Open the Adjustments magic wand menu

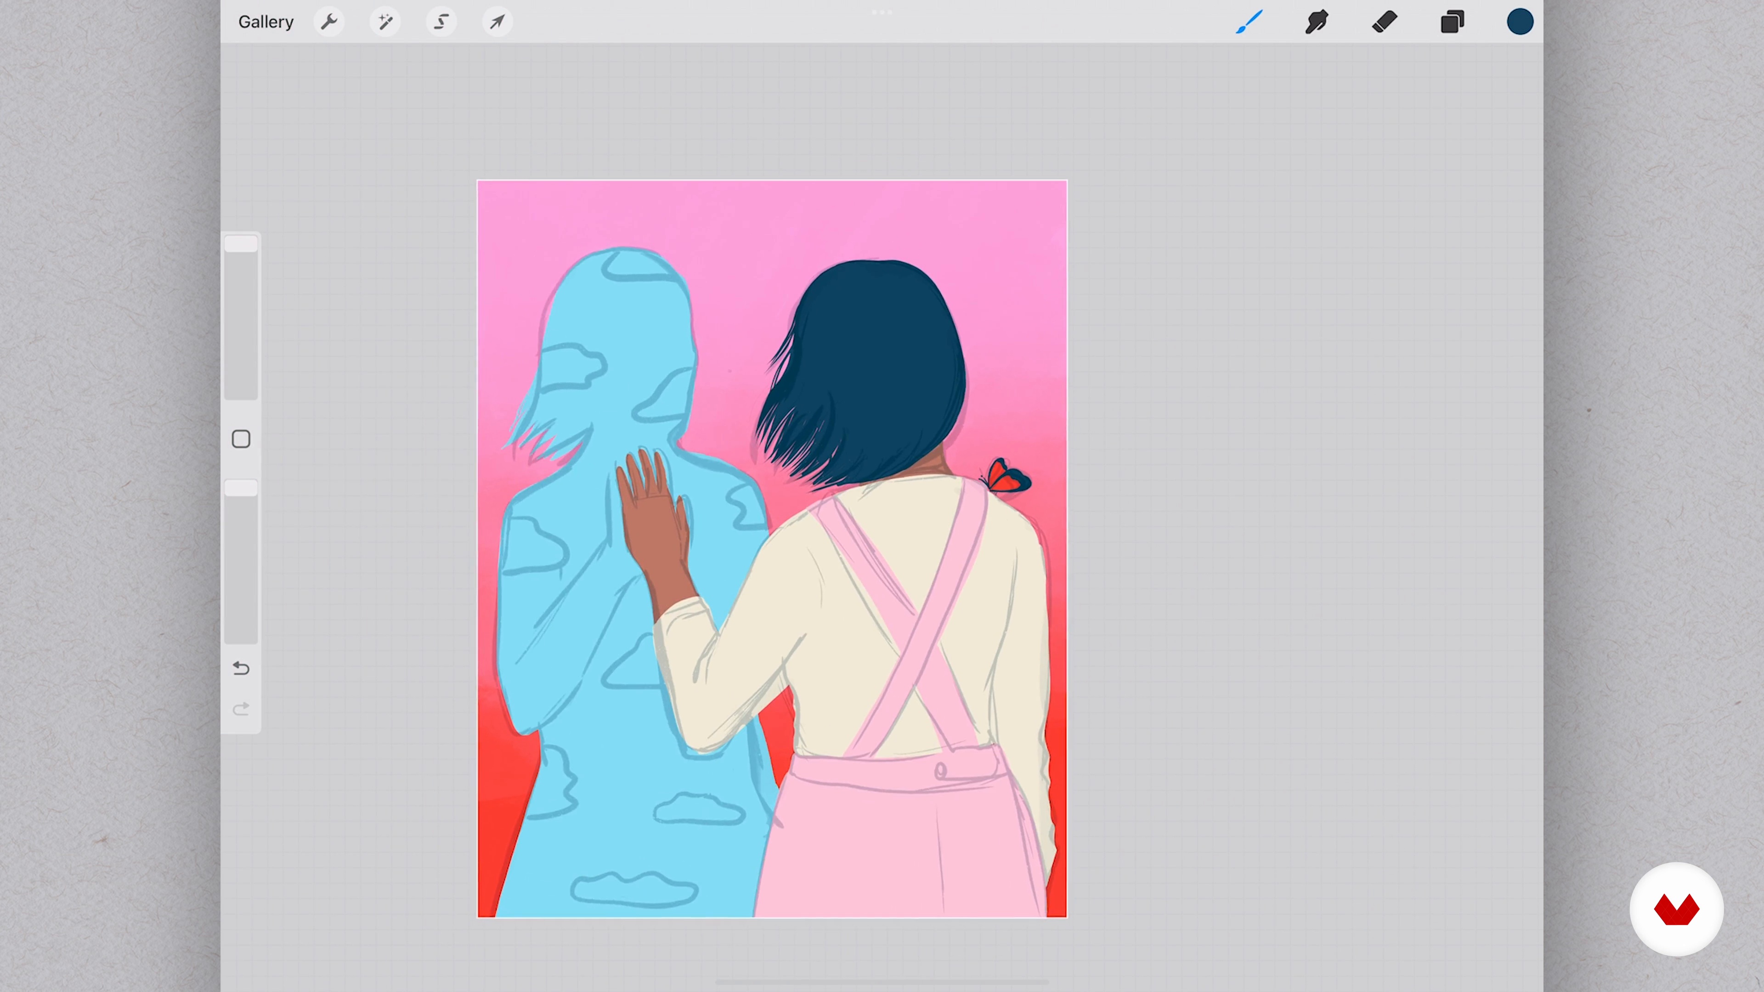click(x=385, y=22)
